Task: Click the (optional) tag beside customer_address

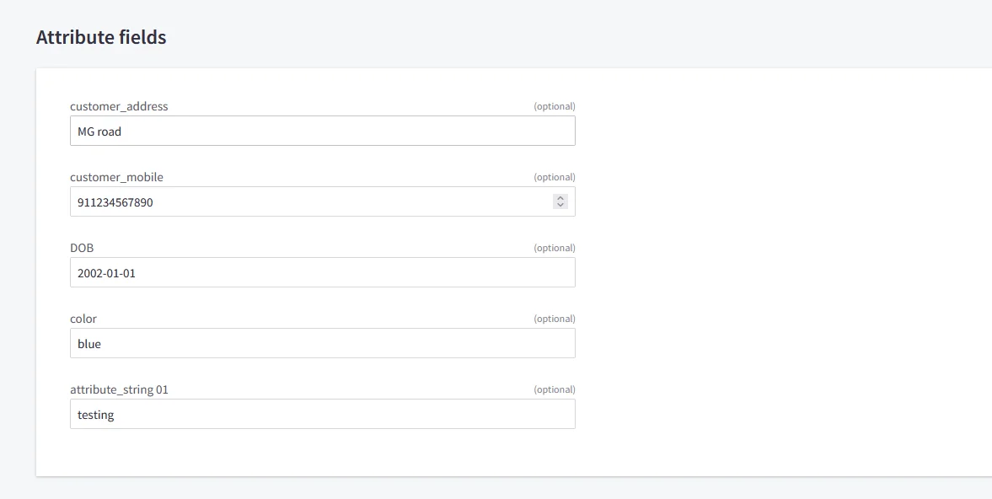Action: (x=555, y=106)
